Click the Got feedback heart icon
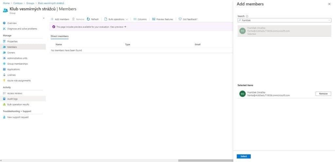 [x=180, y=19]
